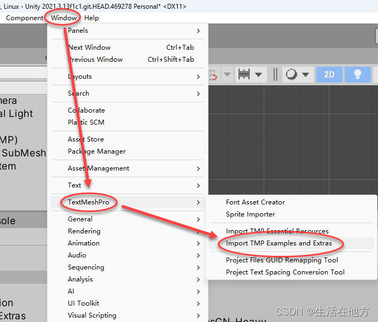Select Previous Window menu entry
Image resolution: width=378 pixels, height=322 pixels.
pos(128,60)
